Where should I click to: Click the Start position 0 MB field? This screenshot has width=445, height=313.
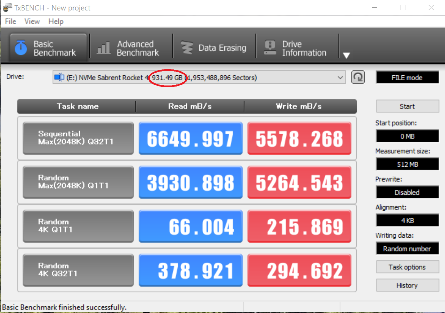click(407, 136)
